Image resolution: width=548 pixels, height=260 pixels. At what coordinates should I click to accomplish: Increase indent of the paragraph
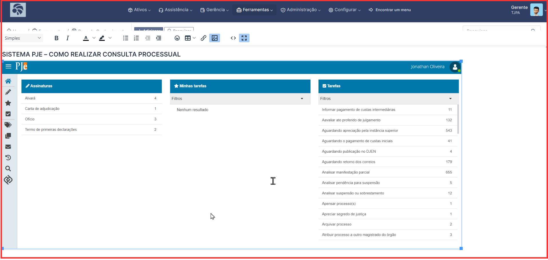pyautogui.click(x=159, y=38)
